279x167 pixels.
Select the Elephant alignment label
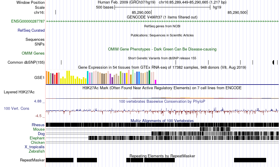pos(37,138)
